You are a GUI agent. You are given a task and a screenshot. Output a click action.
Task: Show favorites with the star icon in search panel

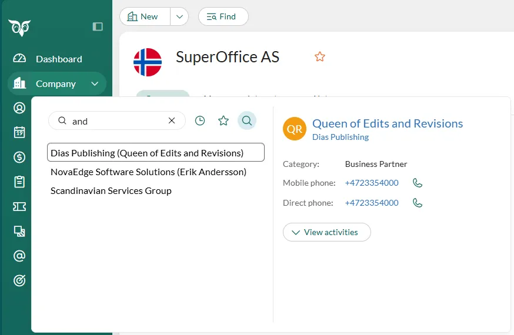(223, 120)
